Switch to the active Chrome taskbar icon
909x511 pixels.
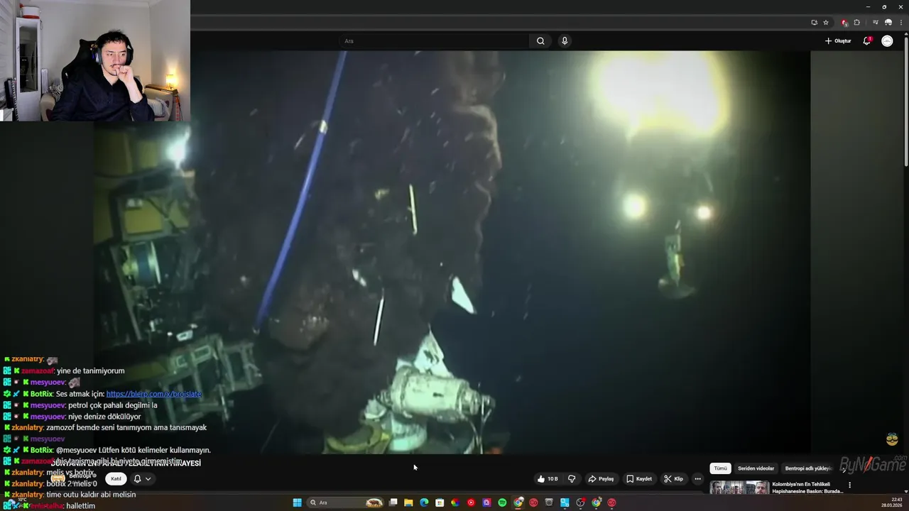[x=518, y=502]
